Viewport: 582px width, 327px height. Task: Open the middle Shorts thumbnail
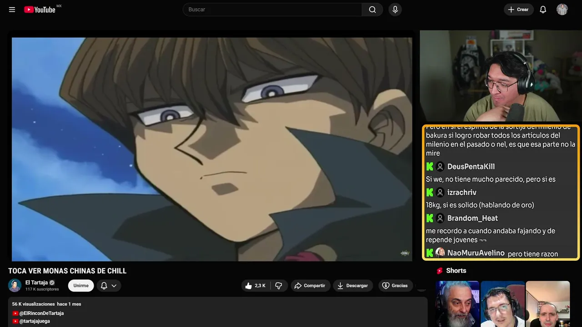(x=502, y=304)
